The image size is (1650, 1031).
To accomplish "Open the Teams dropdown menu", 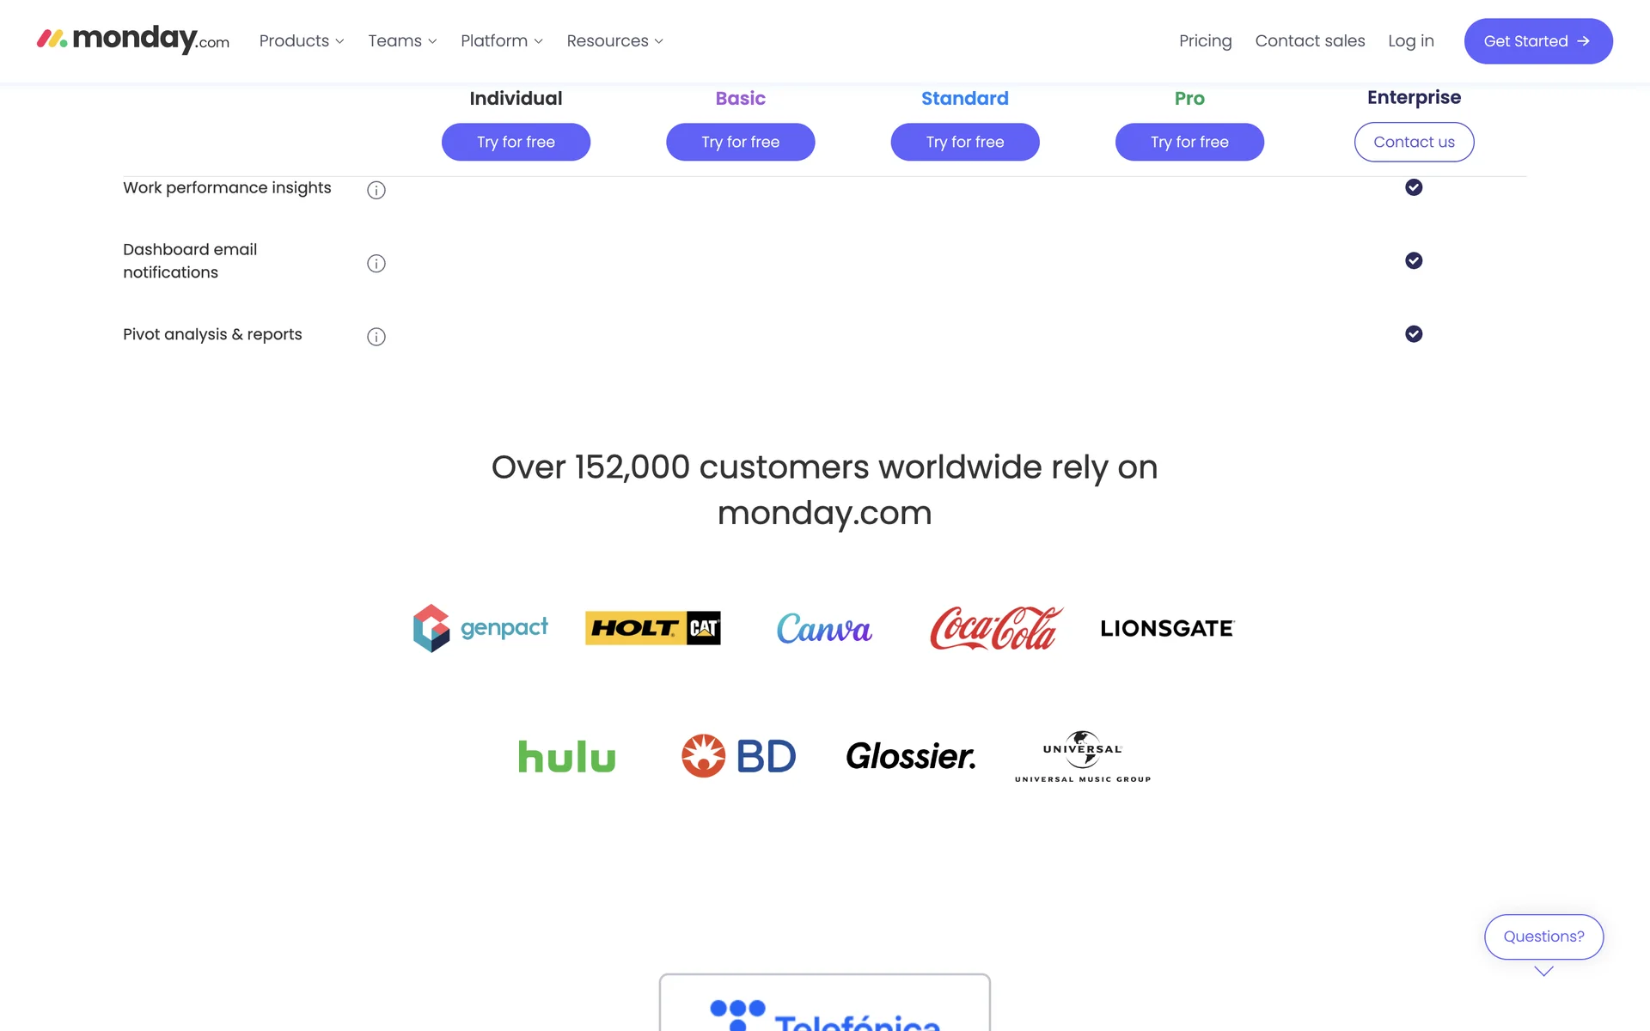I will (x=402, y=41).
